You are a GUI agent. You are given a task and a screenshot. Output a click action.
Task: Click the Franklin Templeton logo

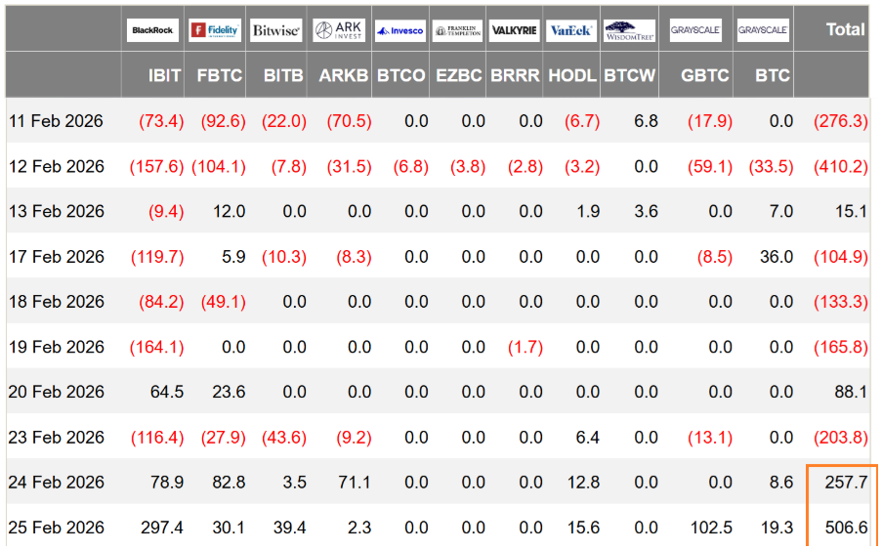pos(458,30)
